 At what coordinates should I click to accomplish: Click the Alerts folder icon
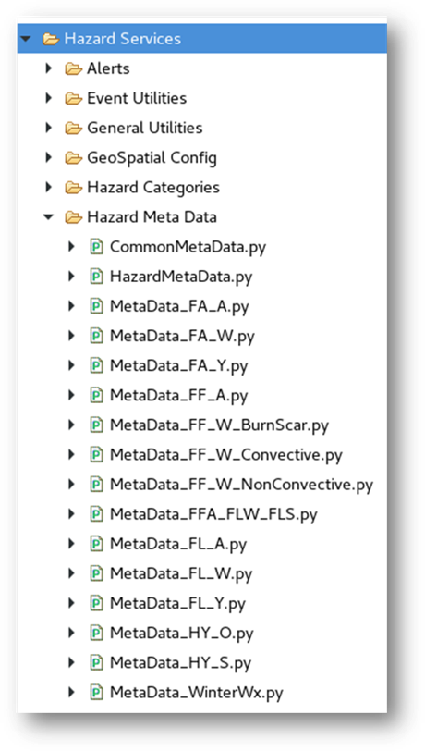74,69
